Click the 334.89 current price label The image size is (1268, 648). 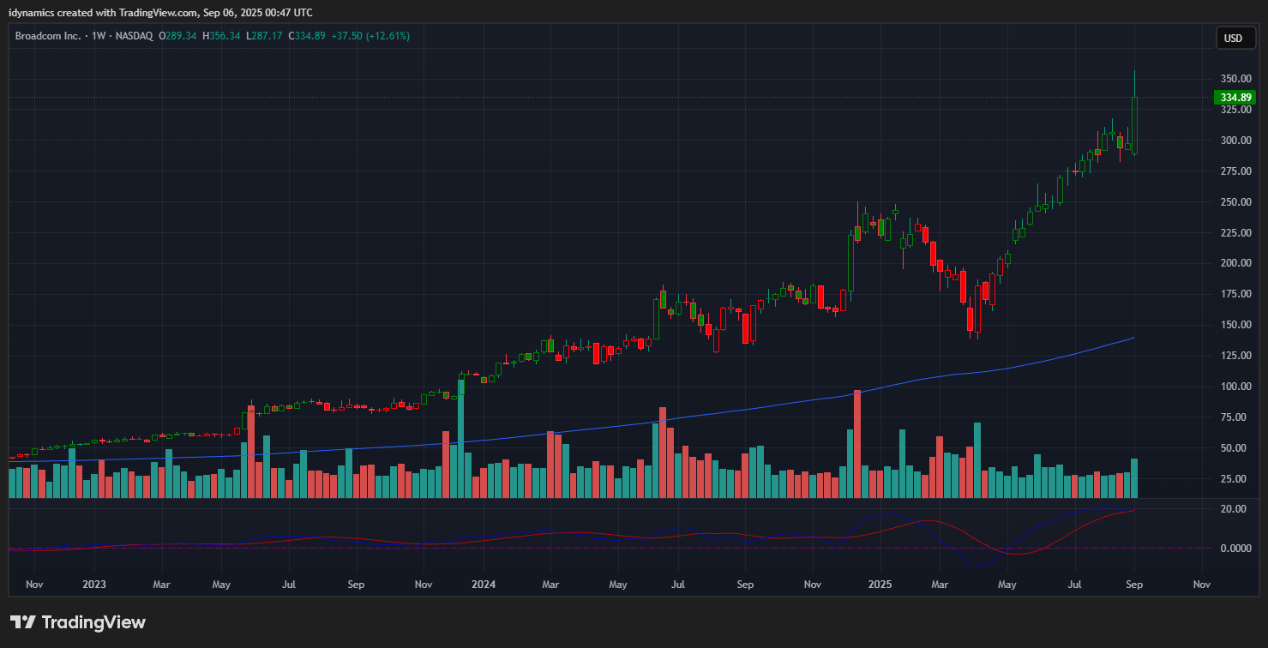pos(1235,98)
